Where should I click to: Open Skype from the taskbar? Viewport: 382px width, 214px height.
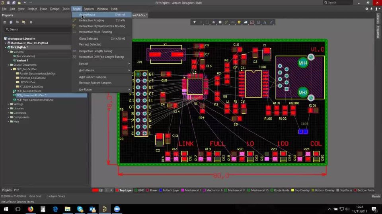(80, 209)
